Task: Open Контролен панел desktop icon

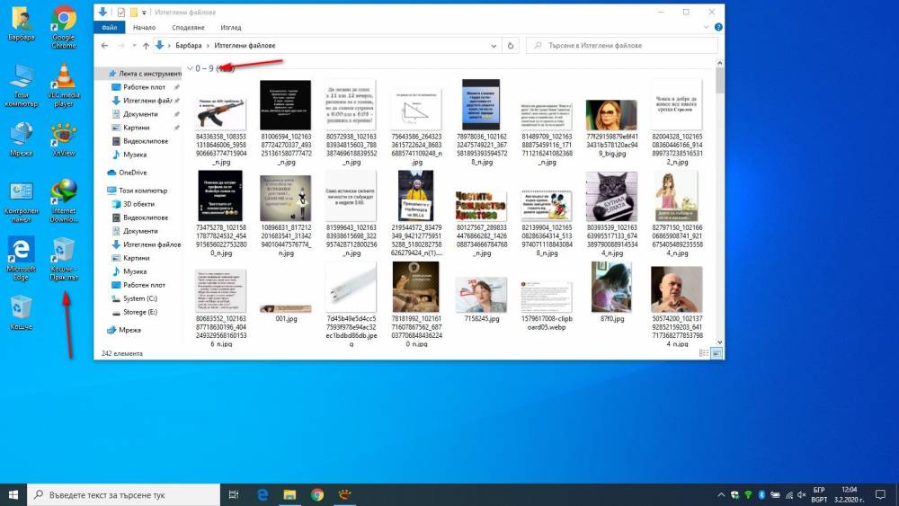Action: click(x=22, y=200)
